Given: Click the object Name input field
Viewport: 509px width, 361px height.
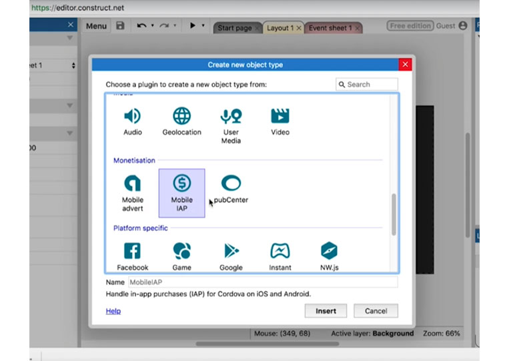Looking at the screenshot, I should click(263, 282).
